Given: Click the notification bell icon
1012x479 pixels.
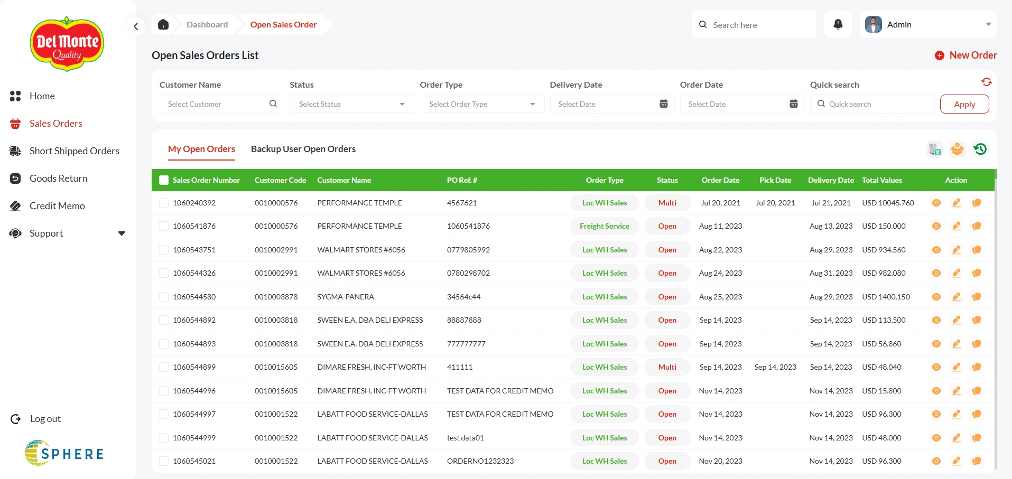Looking at the screenshot, I should coord(838,24).
